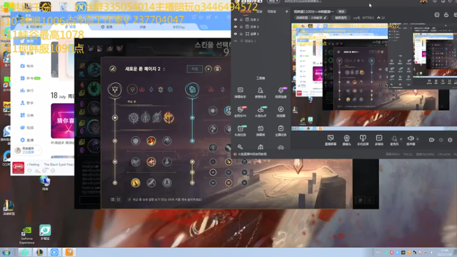Open 视频连麦 tool in streaming software
This screenshot has width=457, height=257.
click(x=280, y=93)
